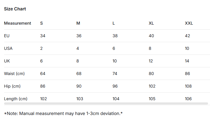Click the XXL size column header
The image size is (210, 118).
coord(189,23)
